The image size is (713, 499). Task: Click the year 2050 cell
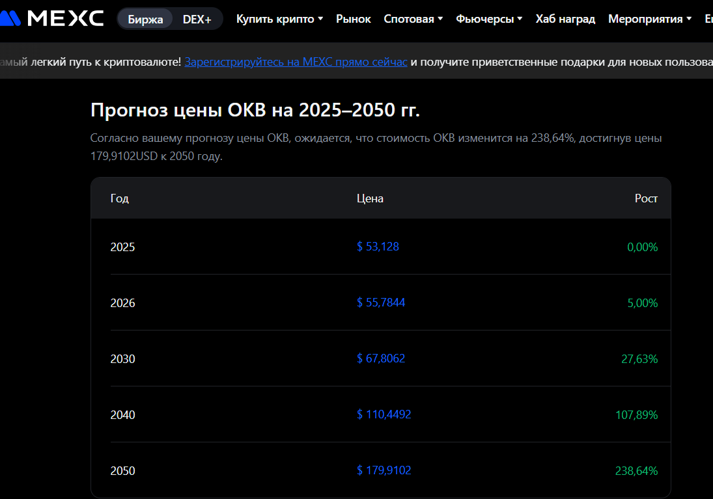pyautogui.click(x=123, y=470)
